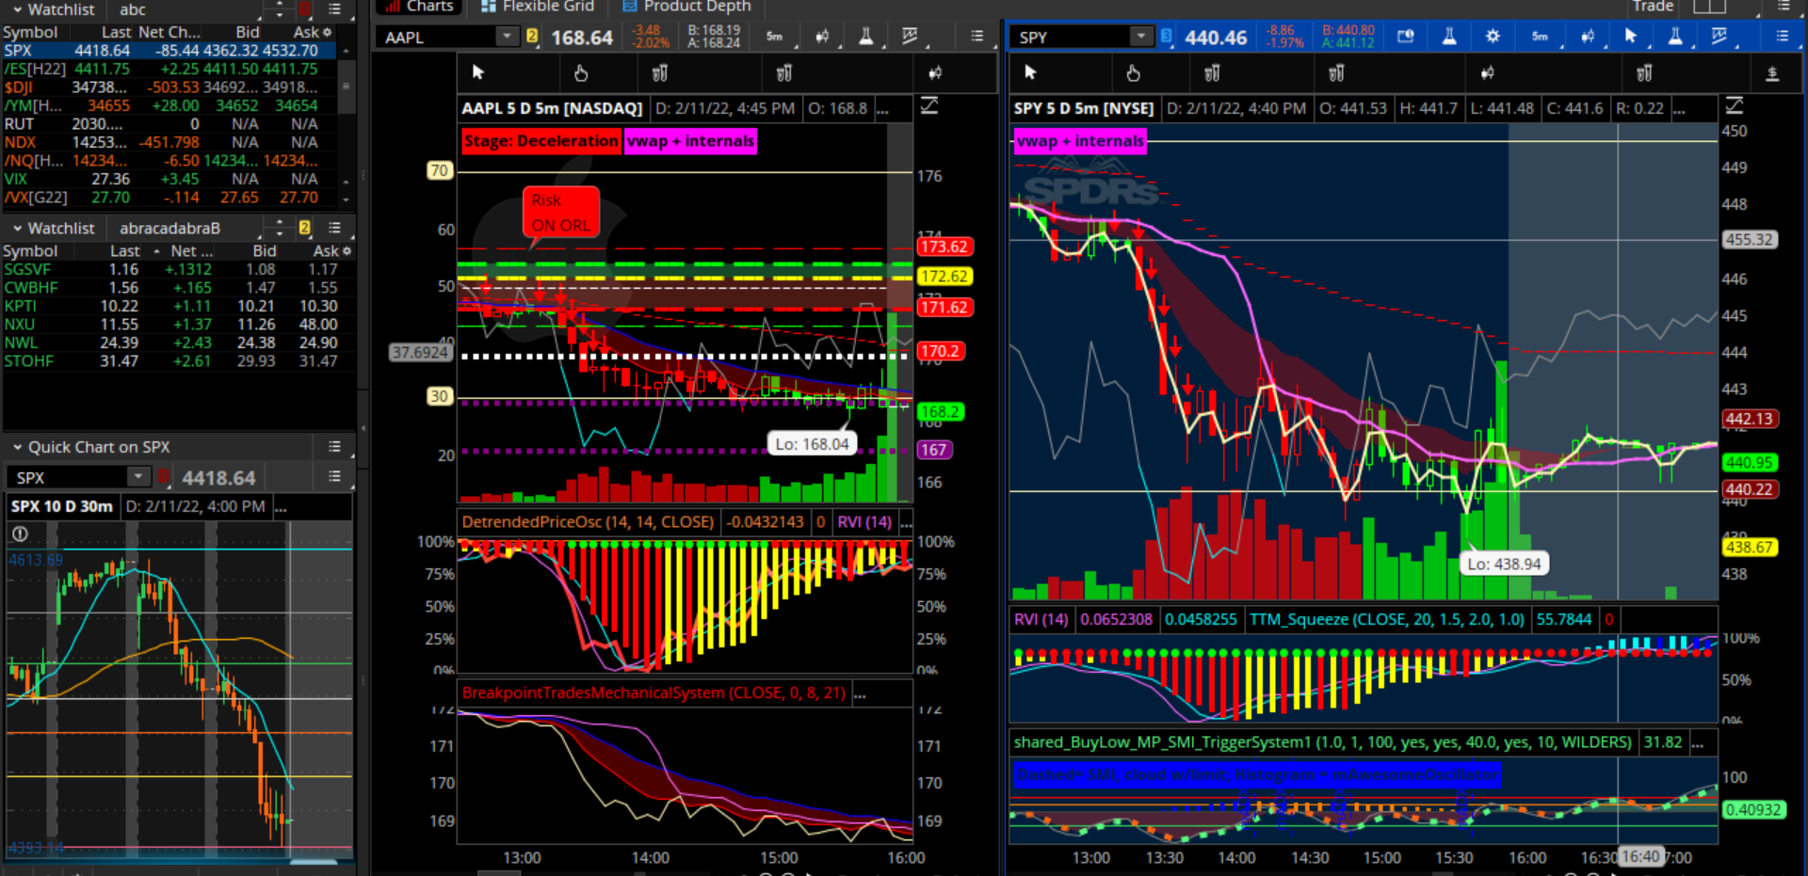
Task: Expand DetrendedPriceOsc study header ellipsis
Action: click(906, 521)
